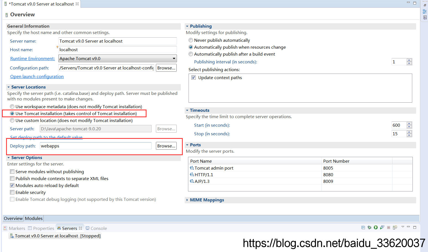Switch to the Modules tab

pyautogui.click(x=34, y=218)
